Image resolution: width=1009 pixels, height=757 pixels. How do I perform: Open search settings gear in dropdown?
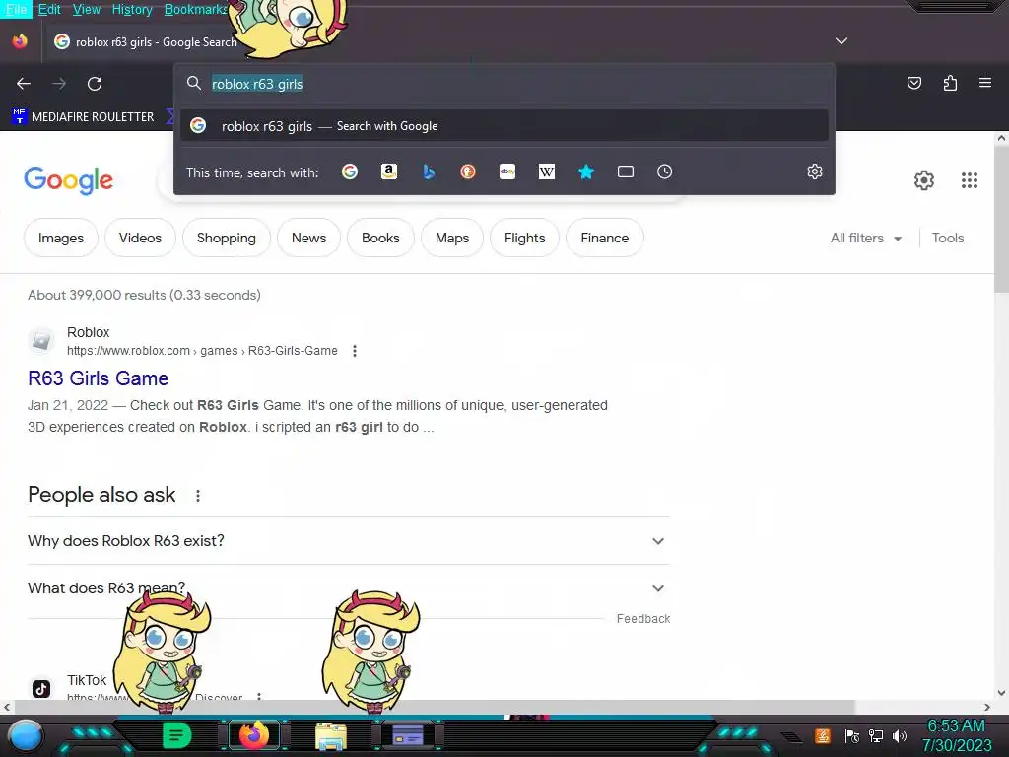pos(815,172)
